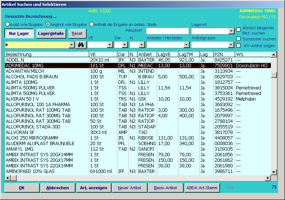This screenshot has height=200, width=285.
Task: Click the Lagerdetails button
Action: click(x=51, y=33)
